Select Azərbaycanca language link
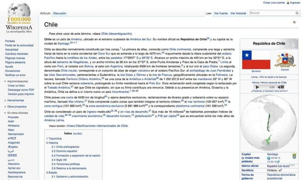Screen dimensions: 302x180 coord(16,172)
